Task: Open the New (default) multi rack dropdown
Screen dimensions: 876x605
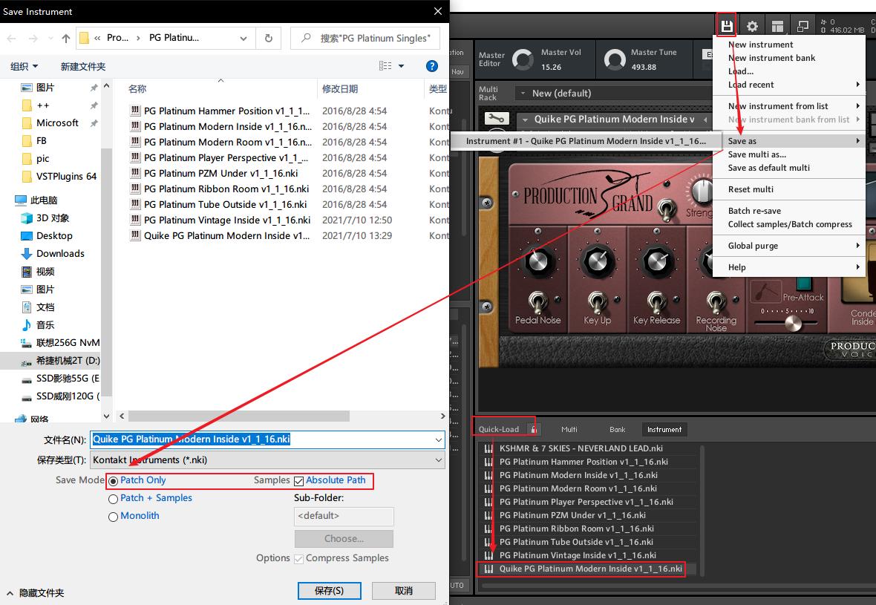Action: tap(612, 94)
